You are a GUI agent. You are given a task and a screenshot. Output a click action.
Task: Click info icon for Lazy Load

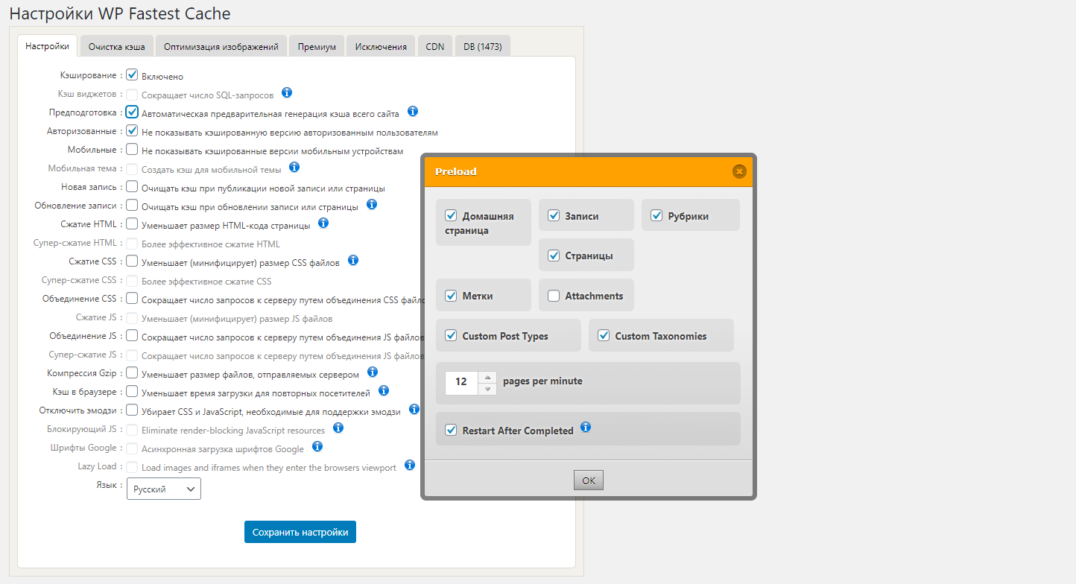point(410,465)
